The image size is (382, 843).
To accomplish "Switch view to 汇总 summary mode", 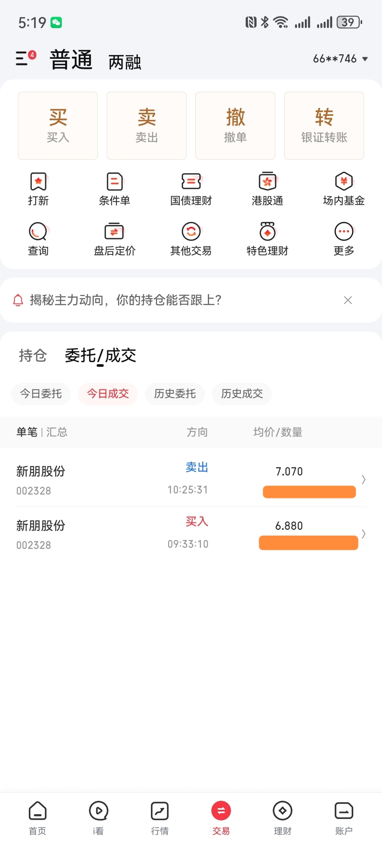I will 57,432.
